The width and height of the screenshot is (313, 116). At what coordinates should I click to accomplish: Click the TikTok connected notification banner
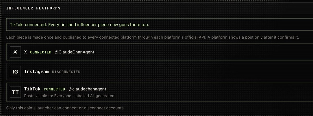coord(159,25)
